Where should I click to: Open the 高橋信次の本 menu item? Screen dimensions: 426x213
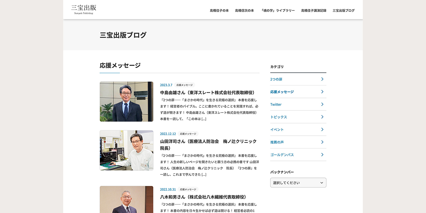(x=244, y=10)
